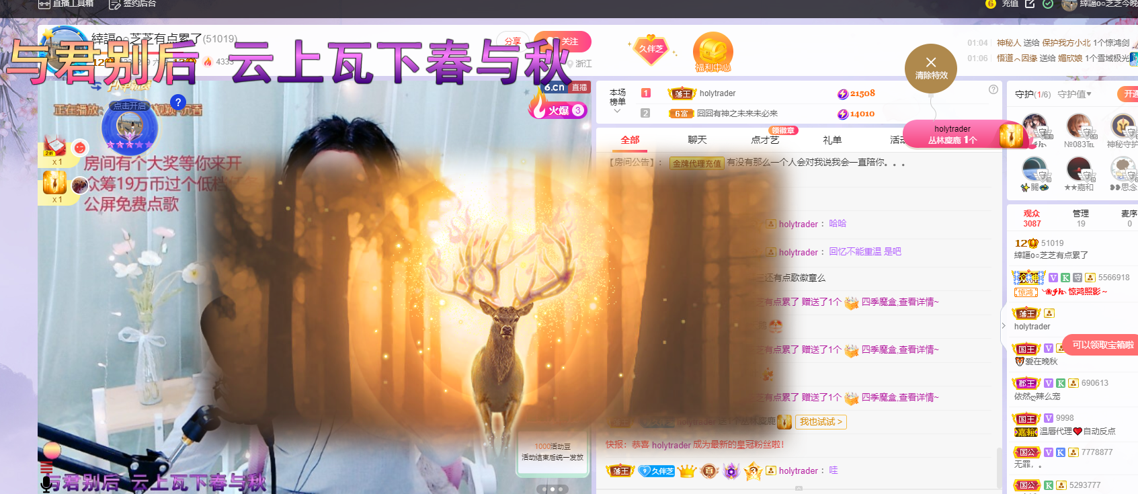Click the blue question mark help icon
The width and height of the screenshot is (1138, 494).
177,102
